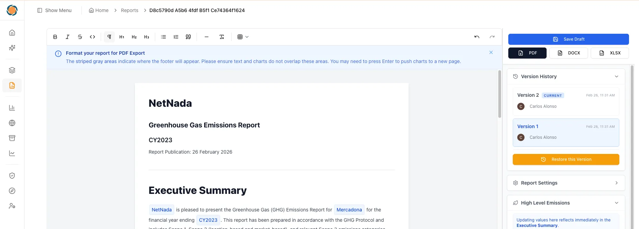The image size is (639, 229).
Task: Clear text formatting
Action: [222, 37]
